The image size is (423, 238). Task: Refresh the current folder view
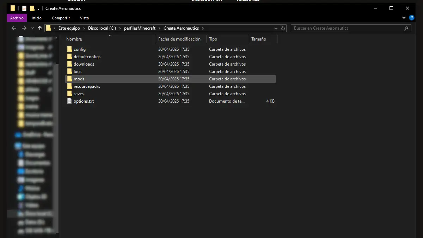pyautogui.click(x=283, y=28)
